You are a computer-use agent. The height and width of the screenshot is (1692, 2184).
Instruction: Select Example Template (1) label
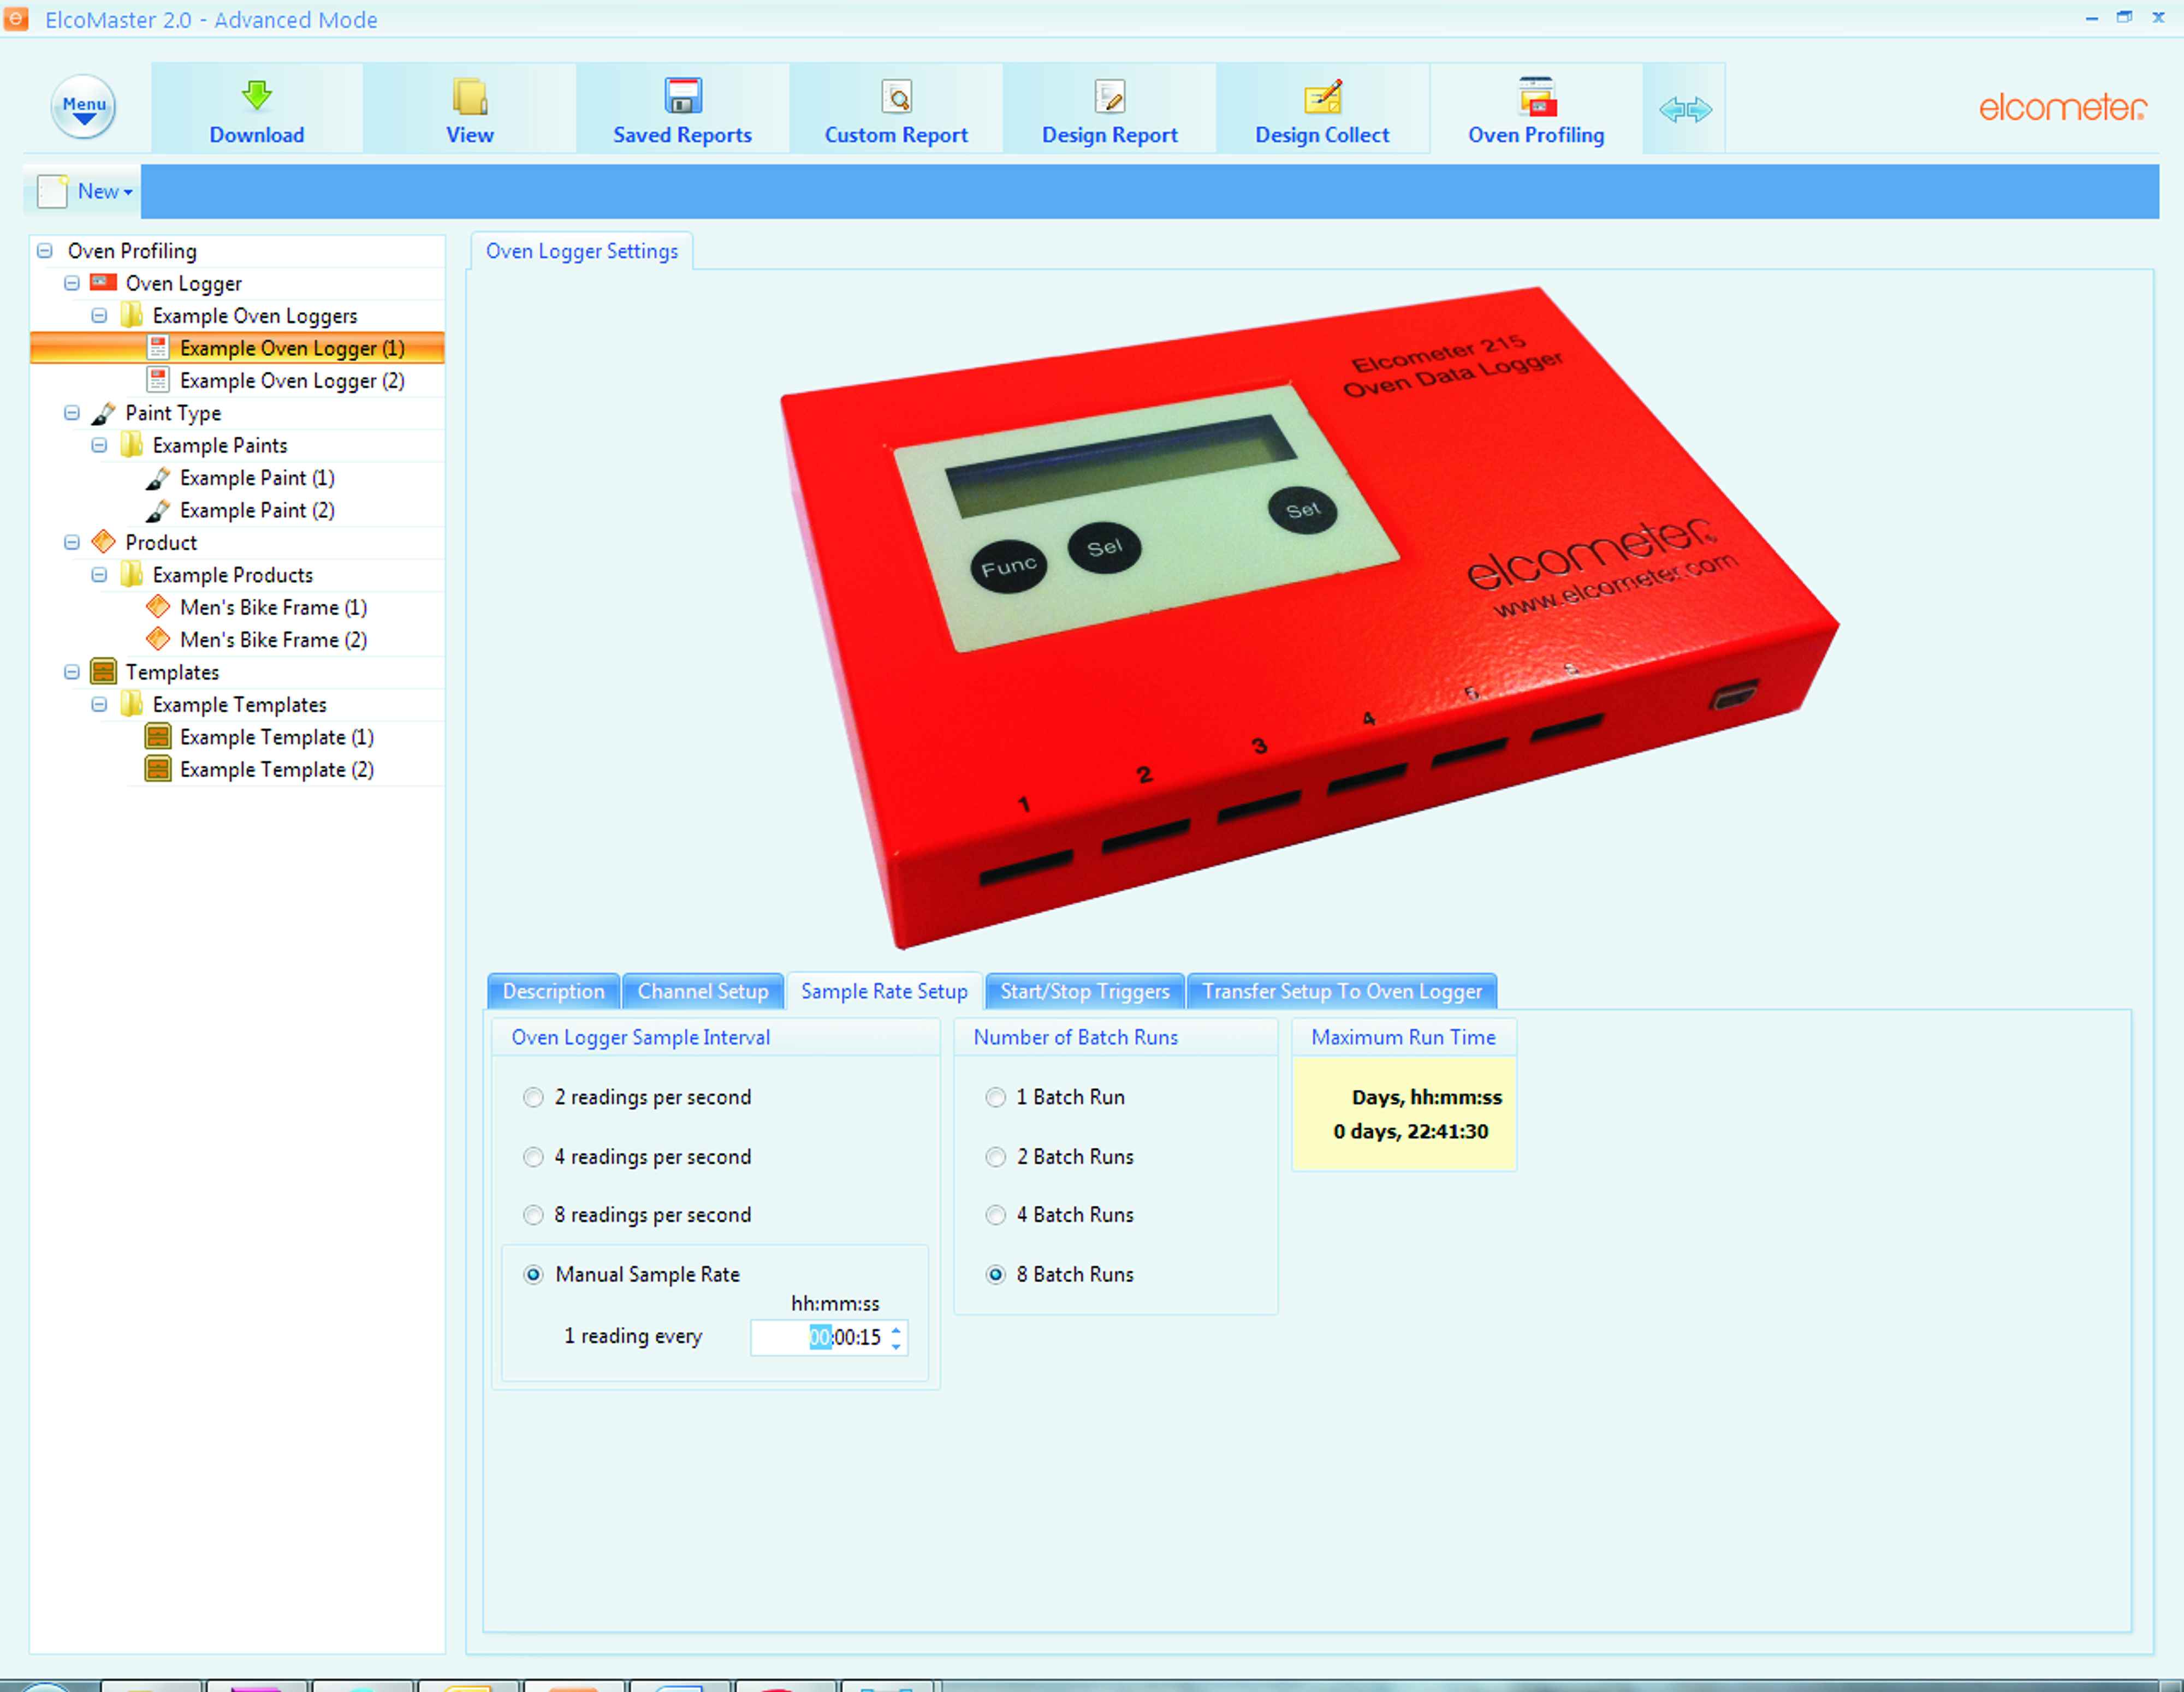277,736
